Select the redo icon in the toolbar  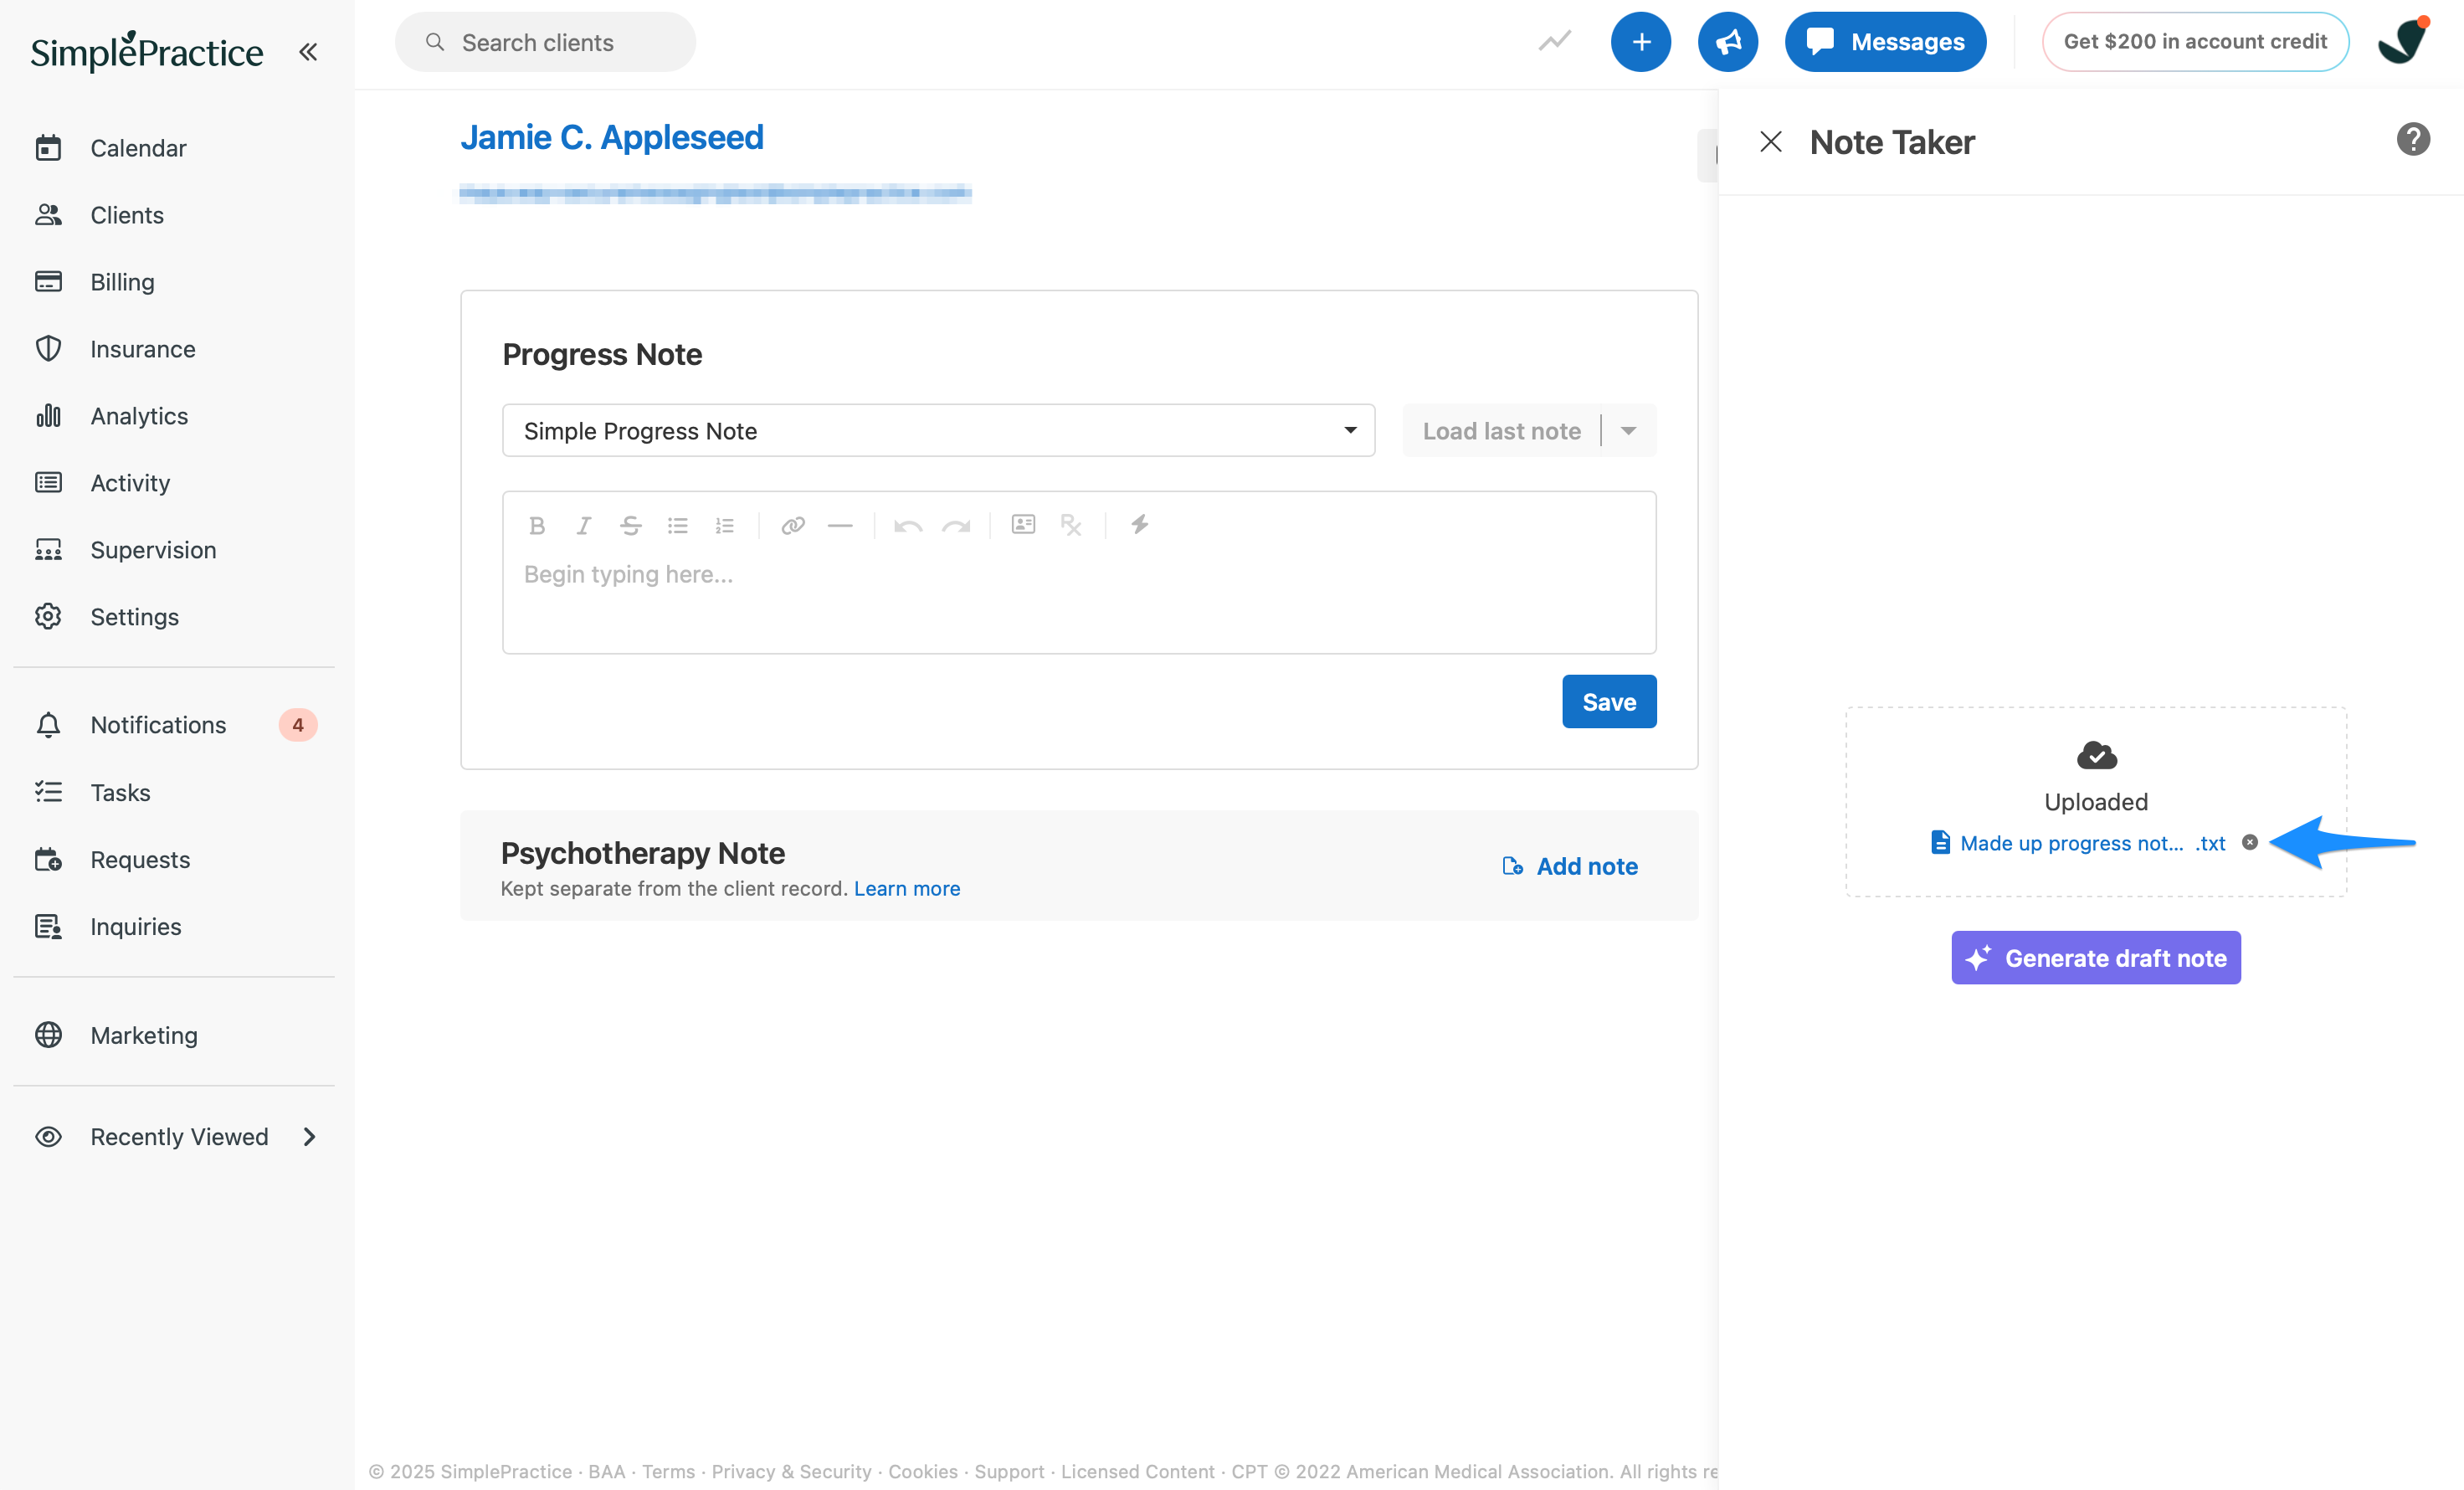956,524
